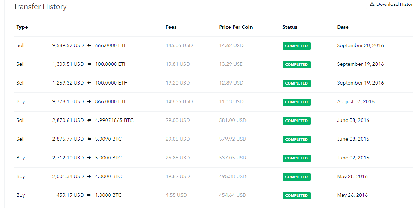Click the Price Per Coin column header

[236, 27]
